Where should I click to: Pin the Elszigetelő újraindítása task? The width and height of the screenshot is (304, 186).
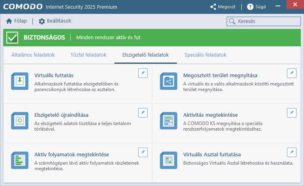143,112
